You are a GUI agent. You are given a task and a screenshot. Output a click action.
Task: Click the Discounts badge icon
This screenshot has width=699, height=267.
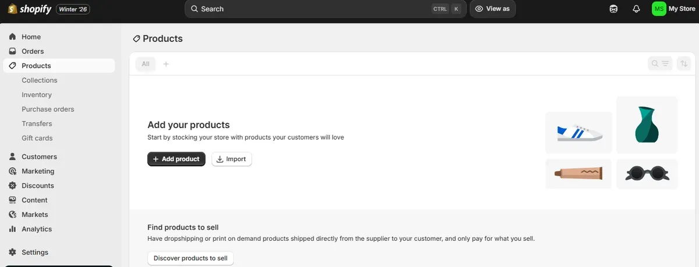[x=12, y=186]
